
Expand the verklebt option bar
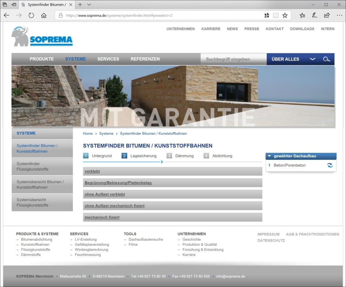tap(173, 171)
